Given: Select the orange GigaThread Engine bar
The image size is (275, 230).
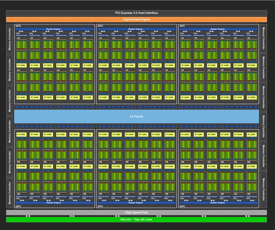Looking at the screenshot, I should pyautogui.click(x=136, y=19).
